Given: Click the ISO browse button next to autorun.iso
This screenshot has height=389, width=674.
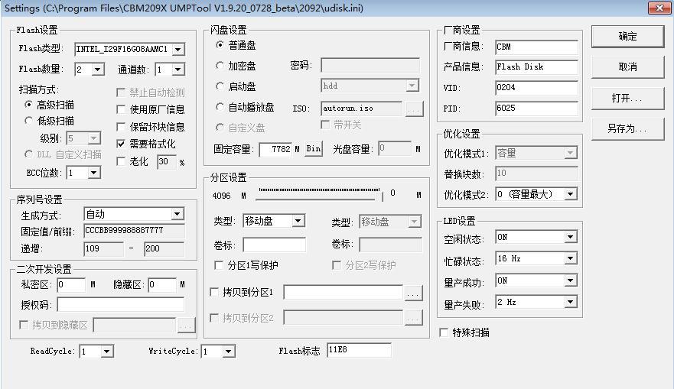Looking at the screenshot, I should click(x=414, y=109).
